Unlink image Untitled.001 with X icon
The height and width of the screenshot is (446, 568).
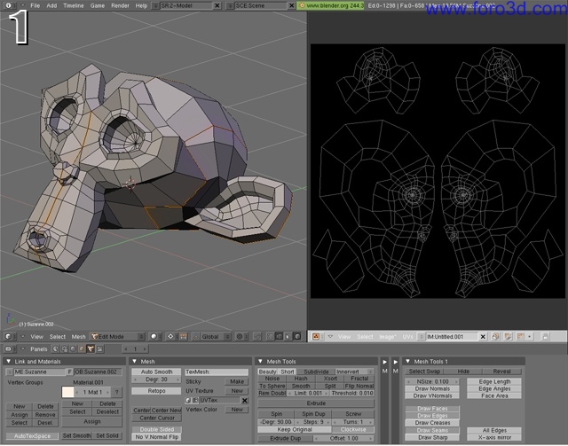[x=483, y=337]
